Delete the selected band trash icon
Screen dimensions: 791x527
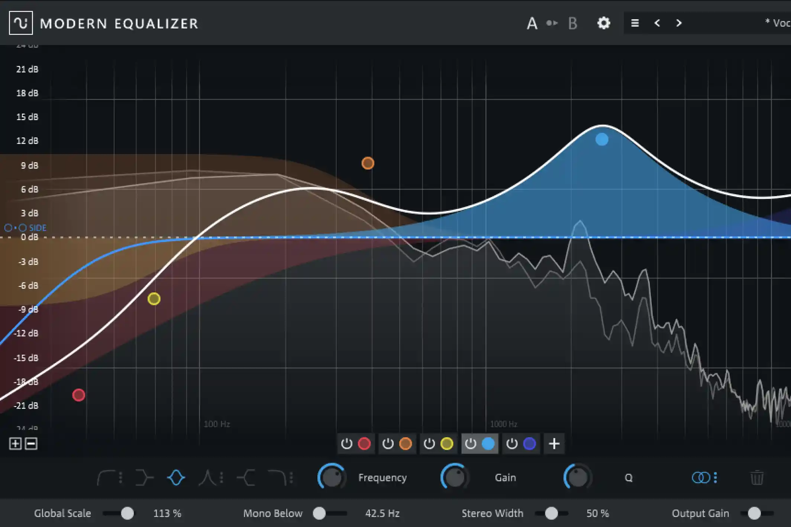pyautogui.click(x=757, y=478)
